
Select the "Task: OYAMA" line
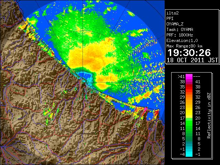(180, 30)
